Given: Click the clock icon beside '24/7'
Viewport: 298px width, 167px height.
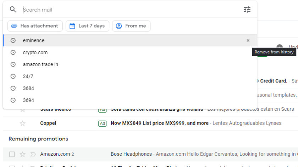Looking at the screenshot, I should pos(13,76).
